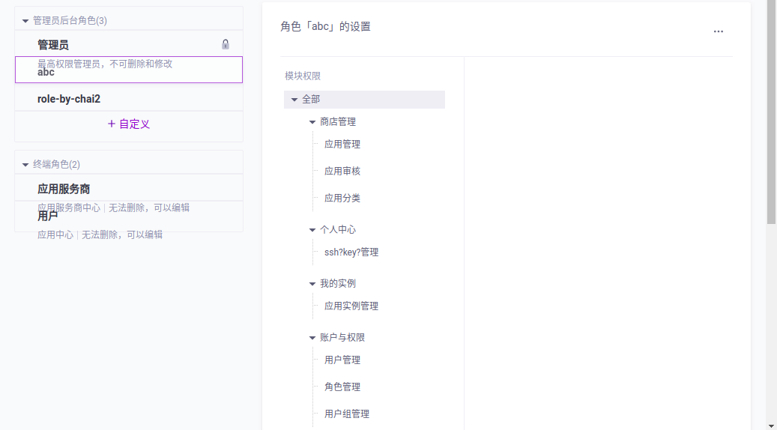Image resolution: width=777 pixels, height=430 pixels.
Task: Select the 个人中心 tree item
Action: (338, 230)
